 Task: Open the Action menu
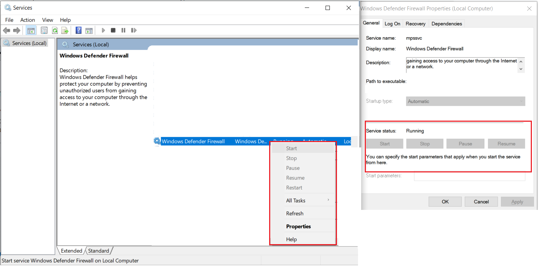coord(27,20)
